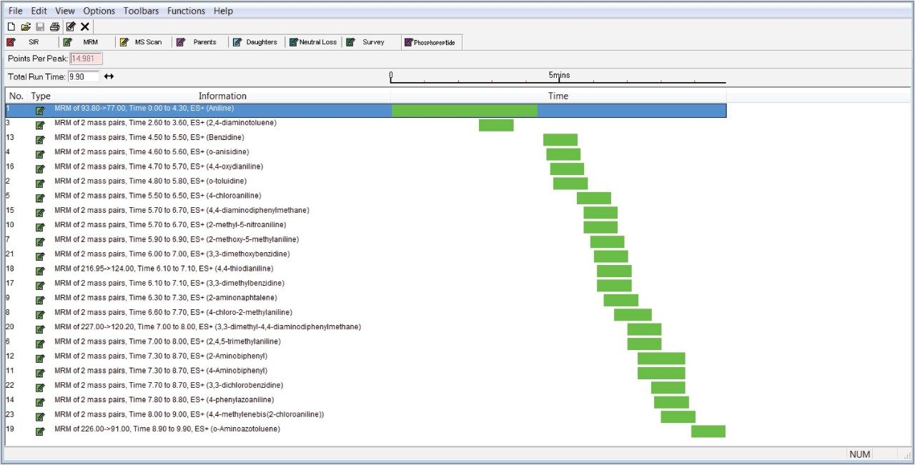Click the type icon for the Aniline row
Viewport: 915px width, 465px height.
point(40,110)
